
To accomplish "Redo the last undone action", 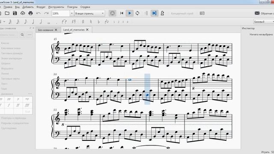I will coord(46,13).
